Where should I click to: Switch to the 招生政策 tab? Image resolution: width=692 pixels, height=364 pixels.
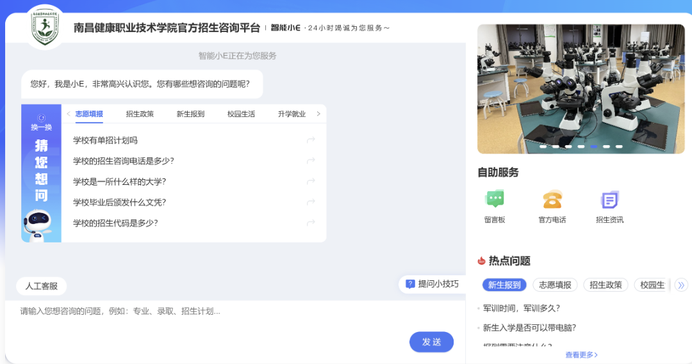pyautogui.click(x=140, y=114)
